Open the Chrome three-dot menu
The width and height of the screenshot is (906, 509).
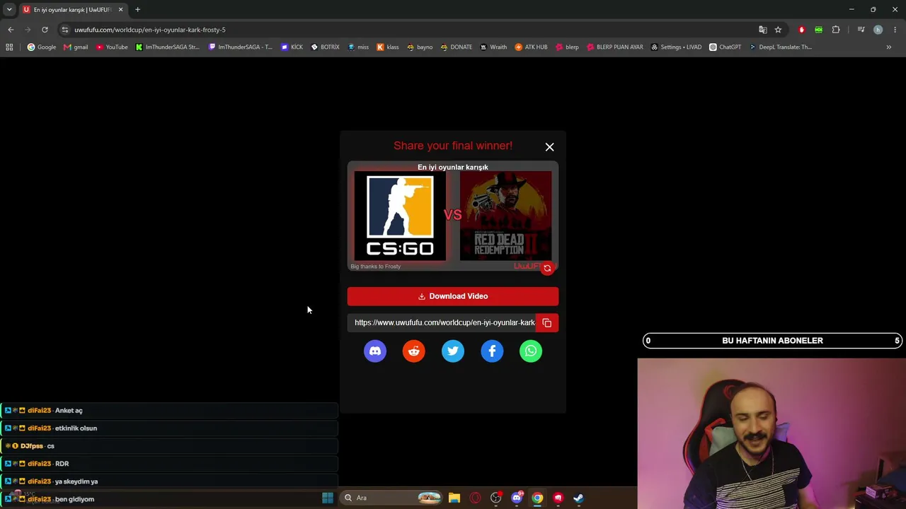pos(895,30)
